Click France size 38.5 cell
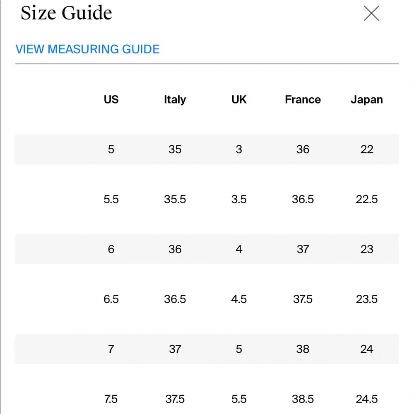Viewport: 414px width, 414px height. click(x=303, y=399)
